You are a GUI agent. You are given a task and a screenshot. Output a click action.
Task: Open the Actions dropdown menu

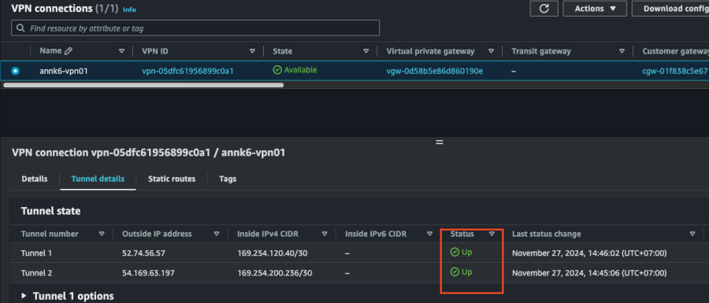595,9
